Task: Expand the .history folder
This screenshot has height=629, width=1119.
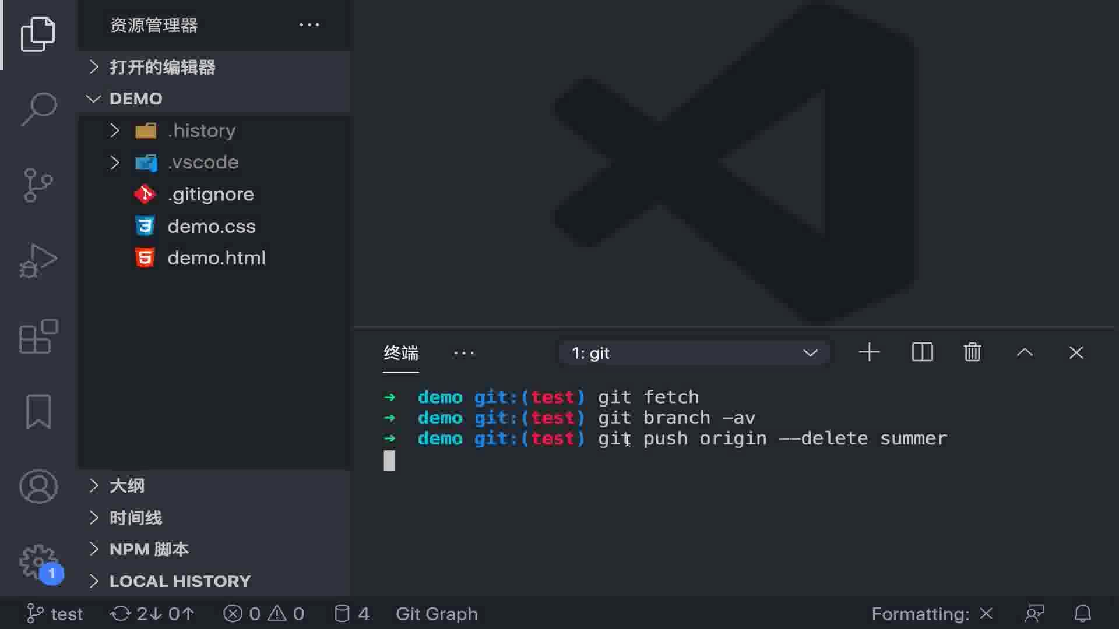Action: pos(201,130)
